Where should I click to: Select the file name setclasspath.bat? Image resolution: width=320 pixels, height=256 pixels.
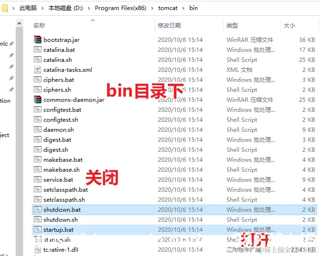[x=66, y=189]
